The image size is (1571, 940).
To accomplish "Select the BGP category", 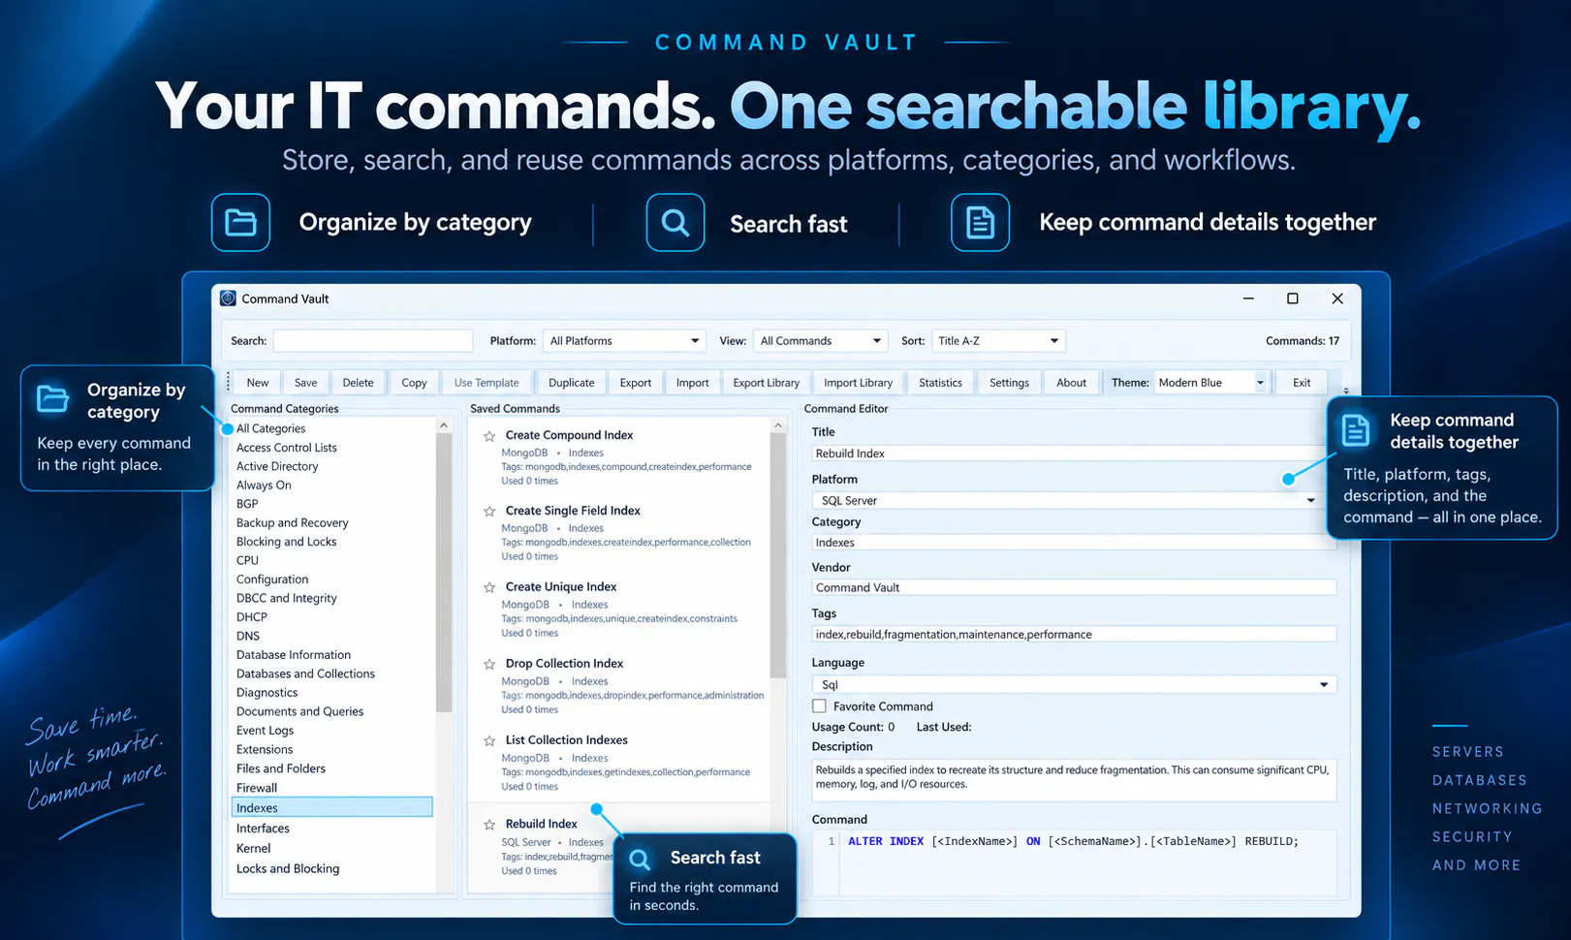I will (247, 504).
